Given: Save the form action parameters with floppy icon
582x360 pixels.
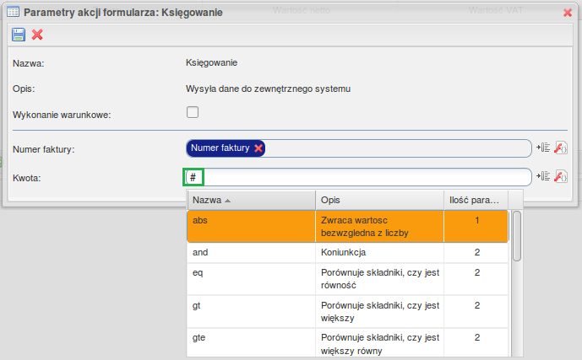Looking at the screenshot, I should coord(19,35).
